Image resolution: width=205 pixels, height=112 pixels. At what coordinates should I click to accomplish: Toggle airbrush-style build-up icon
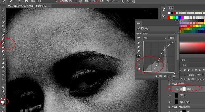pyautogui.click(x=102, y=1)
